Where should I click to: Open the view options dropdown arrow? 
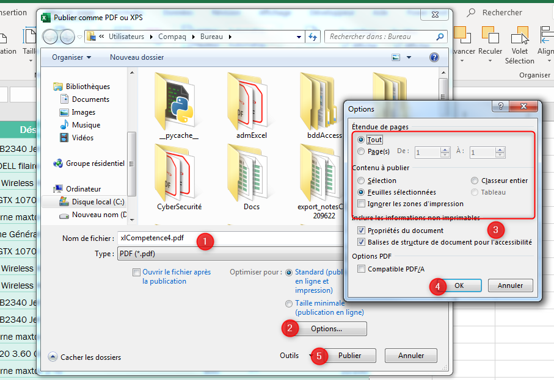pyautogui.click(x=409, y=57)
